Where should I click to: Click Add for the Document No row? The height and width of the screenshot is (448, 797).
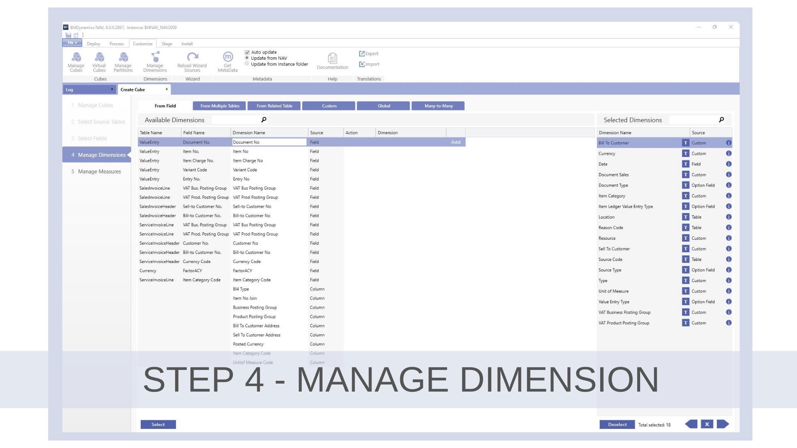click(x=455, y=142)
